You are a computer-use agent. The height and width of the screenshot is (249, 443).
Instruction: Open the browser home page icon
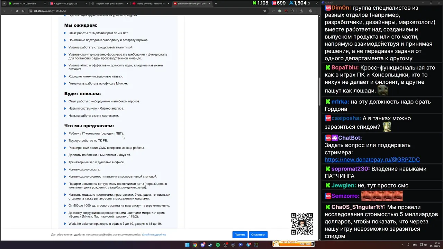click(23, 11)
